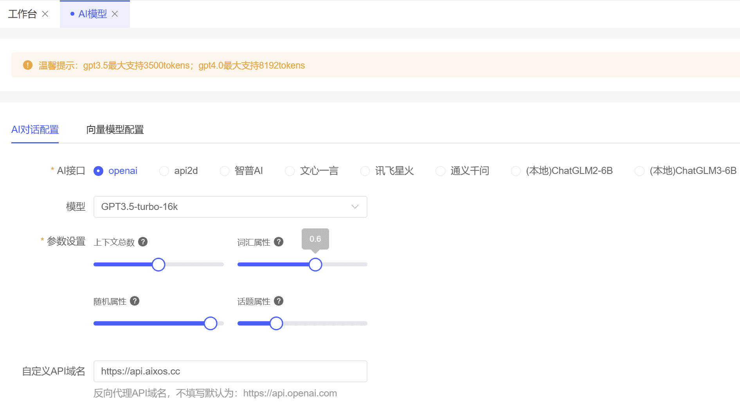Viewport: 740px width, 407px height.
Task: Open help icon for 上下文总数
Action: pos(143,242)
